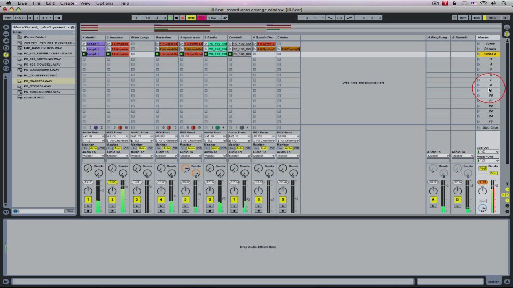The width and height of the screenshot is (513, 288).
Task: Click the 1 Audio track title
Action: (x=93, y=37)
